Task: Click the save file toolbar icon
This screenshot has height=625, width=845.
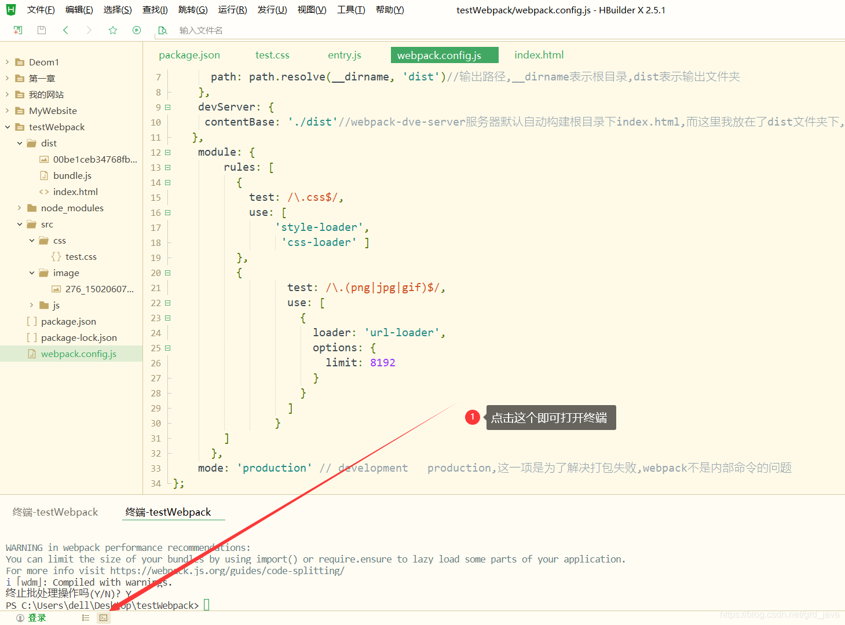Action: pos(42,30)
